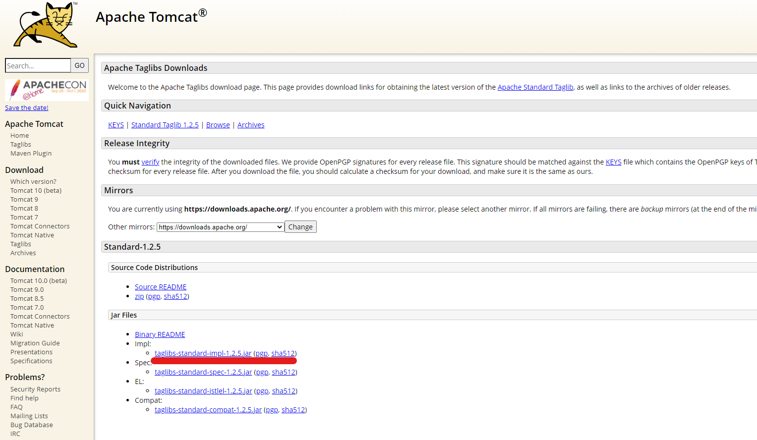Open Security Reports sidebar link
The image size is (757, 440).
[x=35, y=389]
